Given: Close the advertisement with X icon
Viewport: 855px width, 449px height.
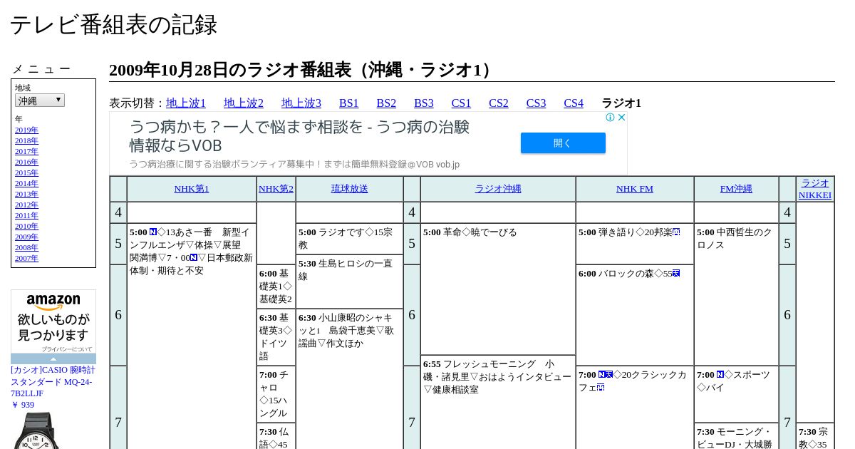Looking at the screenshot, I should (x=621, y=118).
